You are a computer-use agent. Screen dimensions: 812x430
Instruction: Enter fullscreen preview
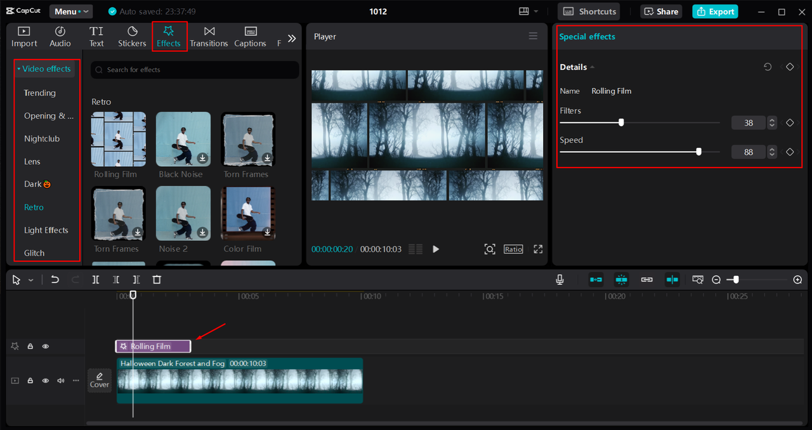click(x=538, y=249)
